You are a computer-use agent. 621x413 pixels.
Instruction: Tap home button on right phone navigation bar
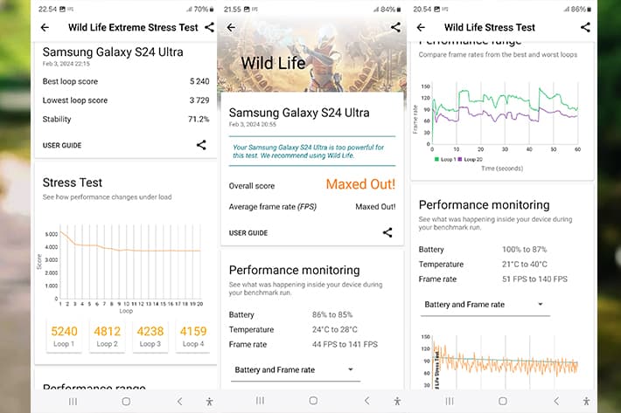point(503,401)
